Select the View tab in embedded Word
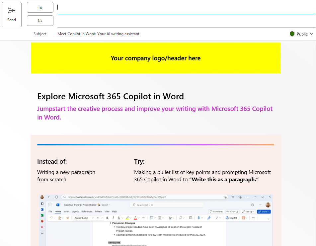 pyautogui.click(x=107, y=211)
